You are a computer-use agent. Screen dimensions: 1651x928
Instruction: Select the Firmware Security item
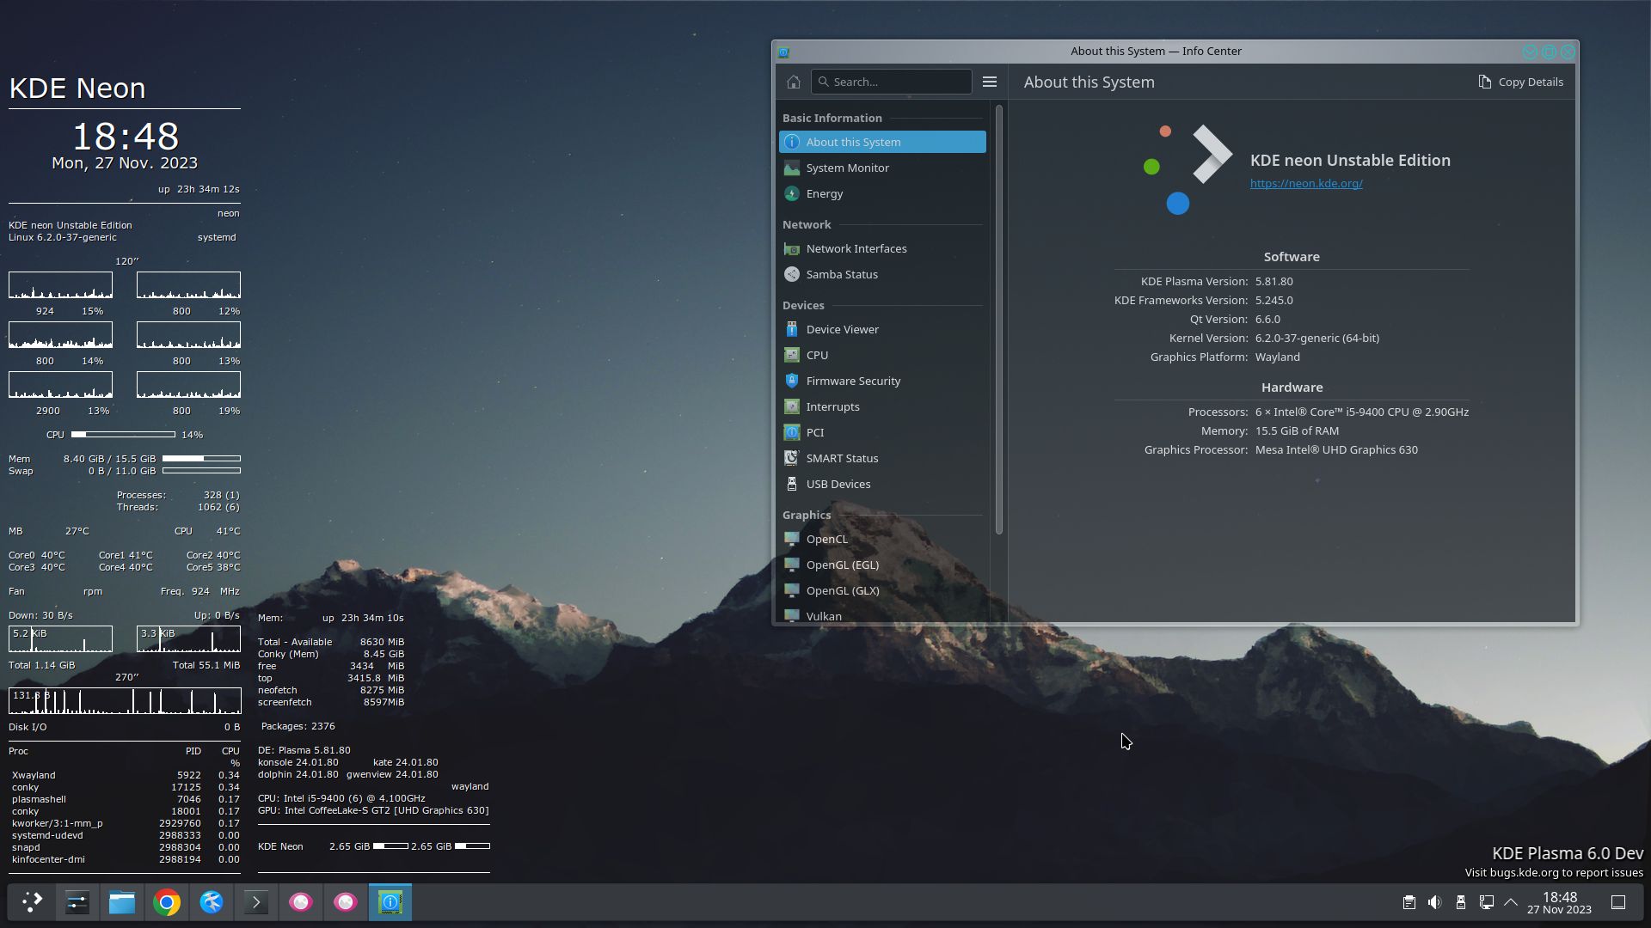[x=852, y=382]
